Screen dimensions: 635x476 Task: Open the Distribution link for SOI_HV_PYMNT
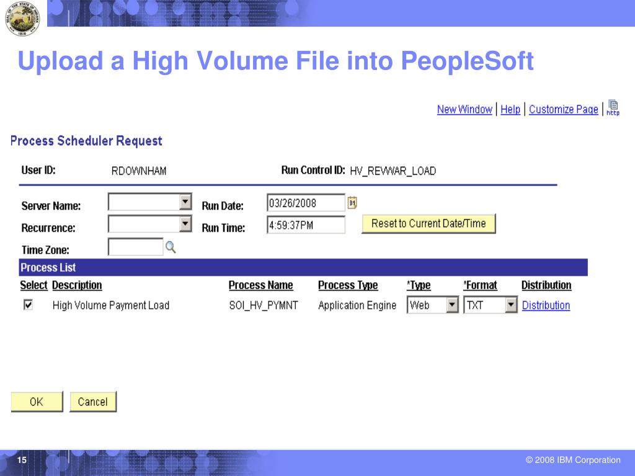546,305
